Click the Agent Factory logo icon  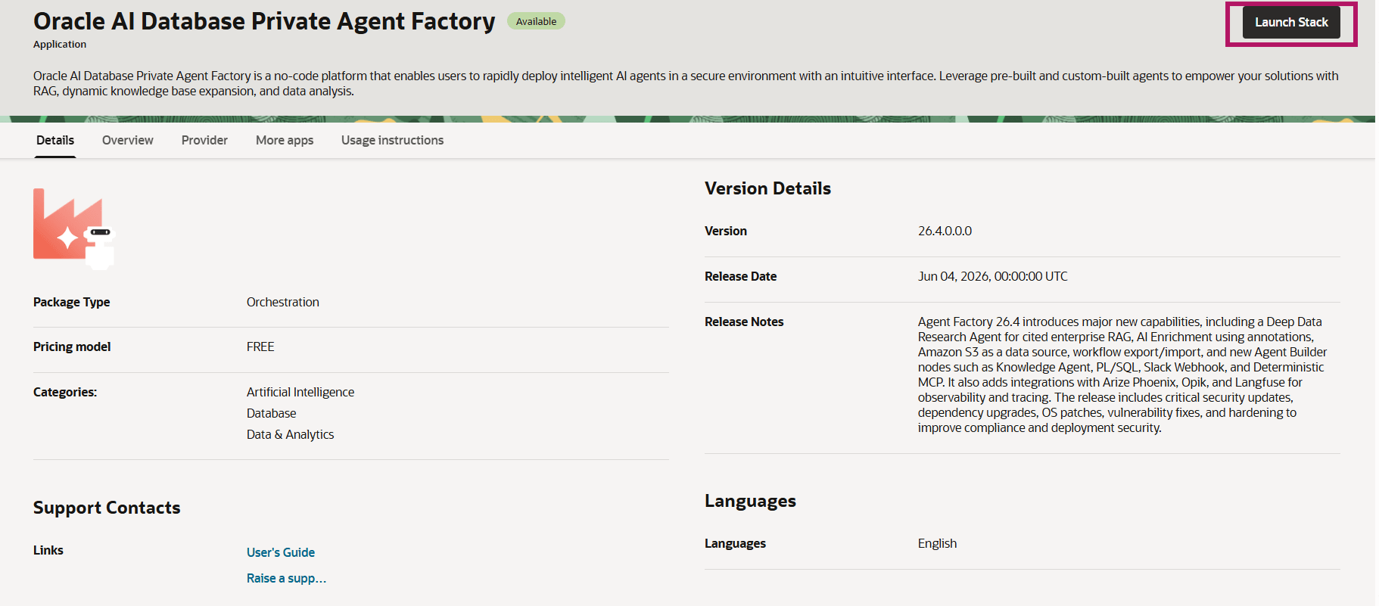tap(73, 228)
